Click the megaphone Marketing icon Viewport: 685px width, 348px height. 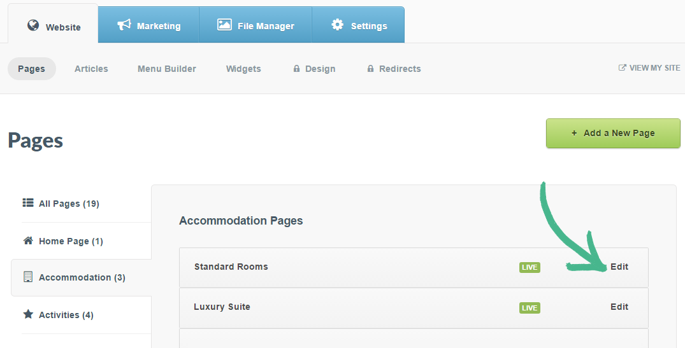(124, 25)
